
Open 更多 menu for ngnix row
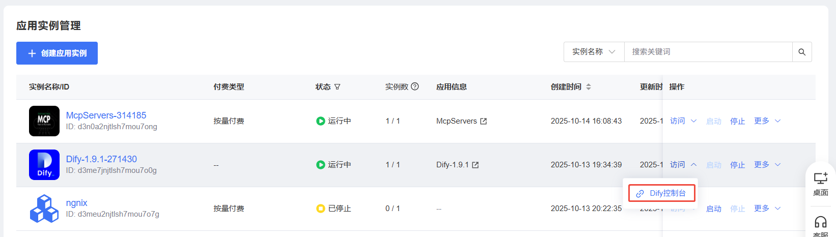coord(767,209)
